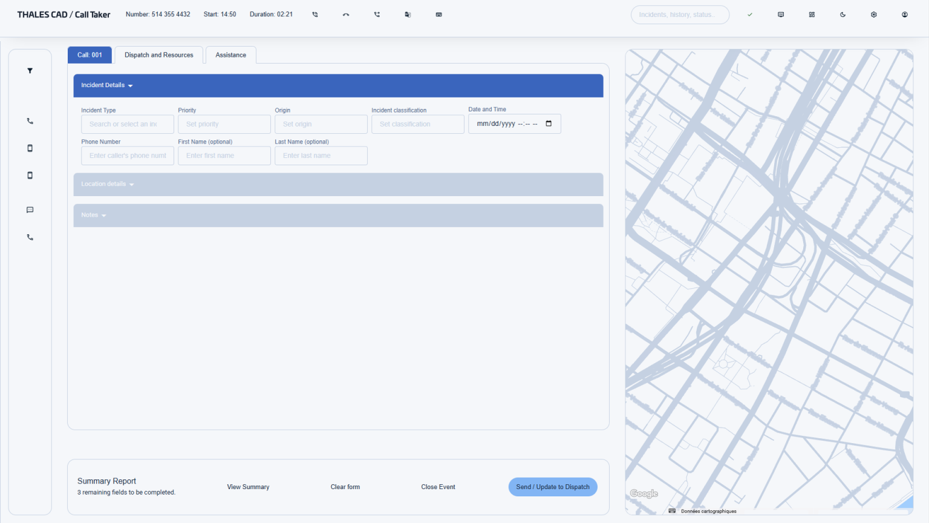
Task: Open the Assistance tab
Action: pos(230,55)
